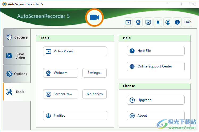Close the AutoScreenRecorder window
The width and height of the screenshot is (199, 132).
(193, 4)
